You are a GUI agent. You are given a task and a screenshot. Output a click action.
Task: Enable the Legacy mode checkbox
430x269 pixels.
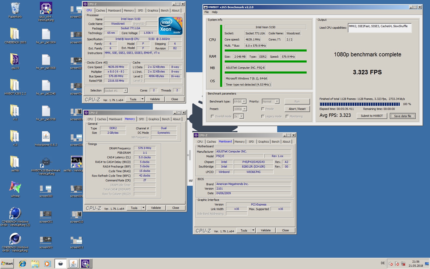click(x=263, y=116)
